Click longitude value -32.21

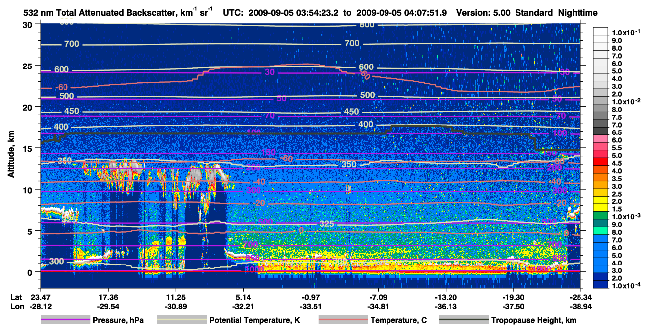pyautogui.click(x=243, y=306)
